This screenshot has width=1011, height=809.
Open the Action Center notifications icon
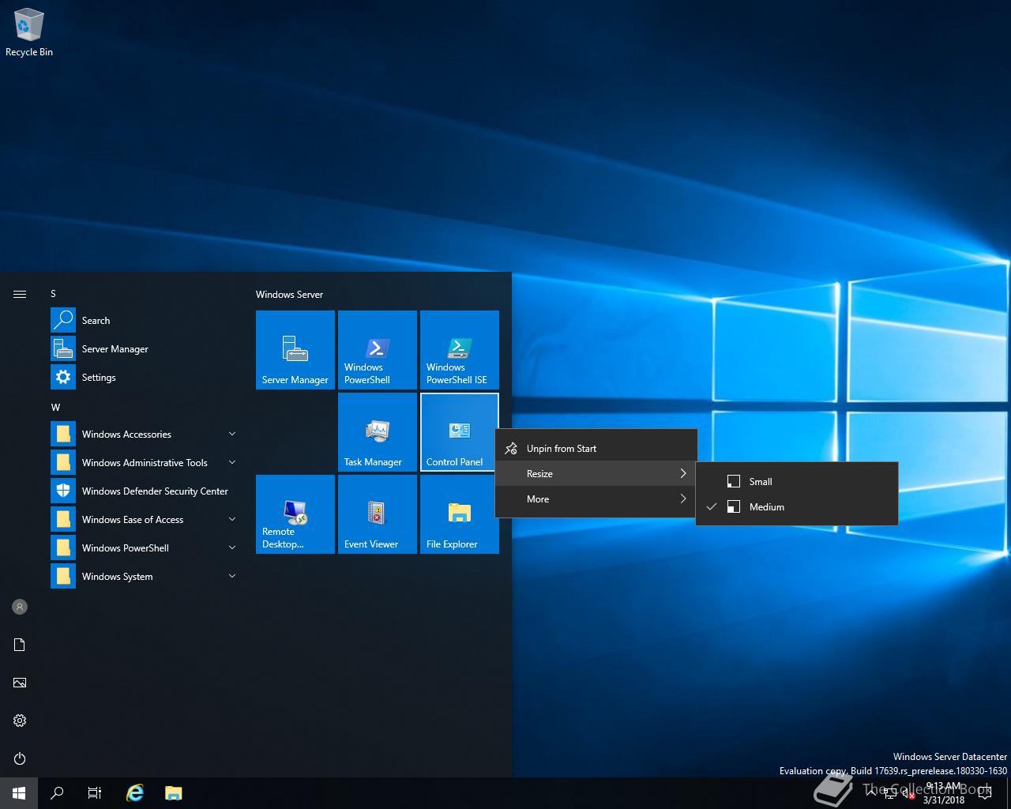[985, 793]
